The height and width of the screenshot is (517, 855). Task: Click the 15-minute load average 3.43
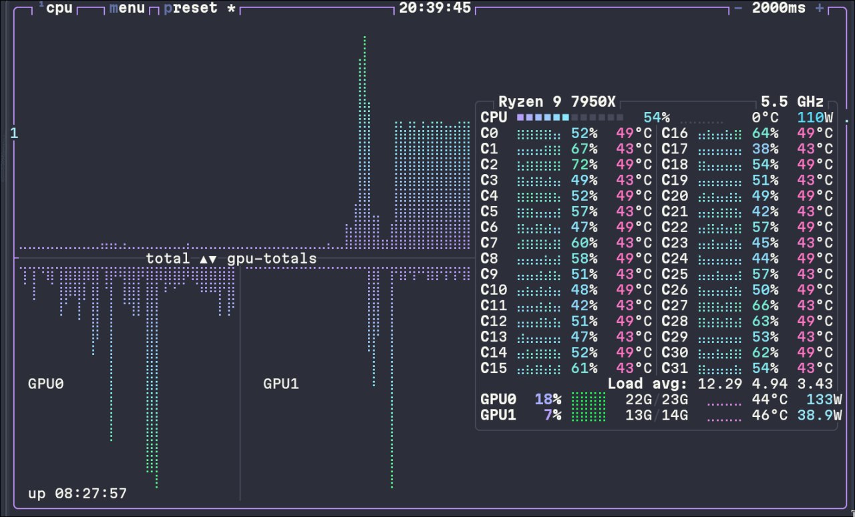click(815, 384)
